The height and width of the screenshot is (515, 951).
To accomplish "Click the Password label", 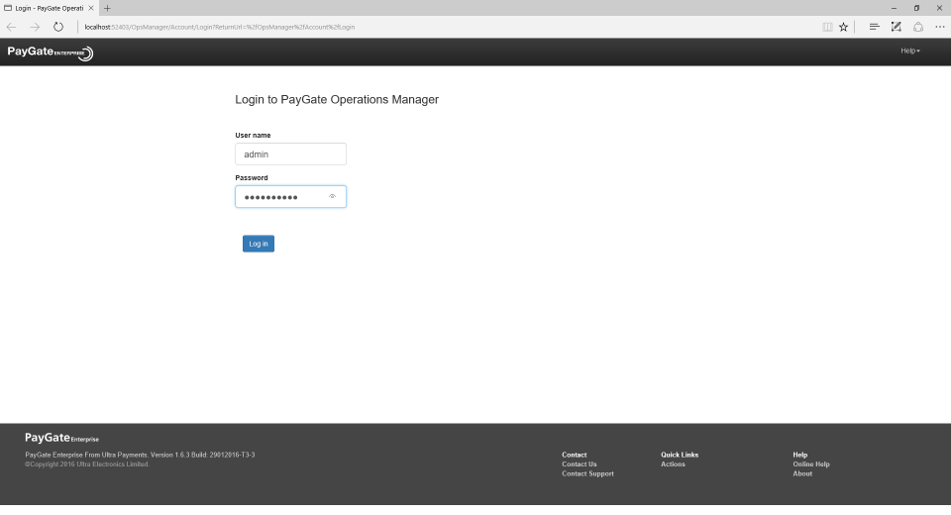I will [x=251, y=177].
